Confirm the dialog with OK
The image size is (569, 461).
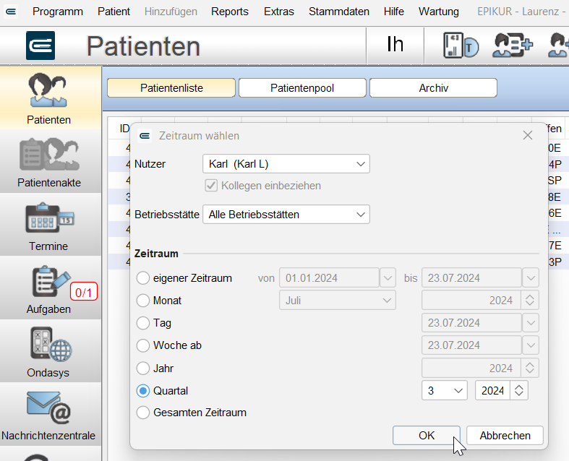(x=427, y=435)
